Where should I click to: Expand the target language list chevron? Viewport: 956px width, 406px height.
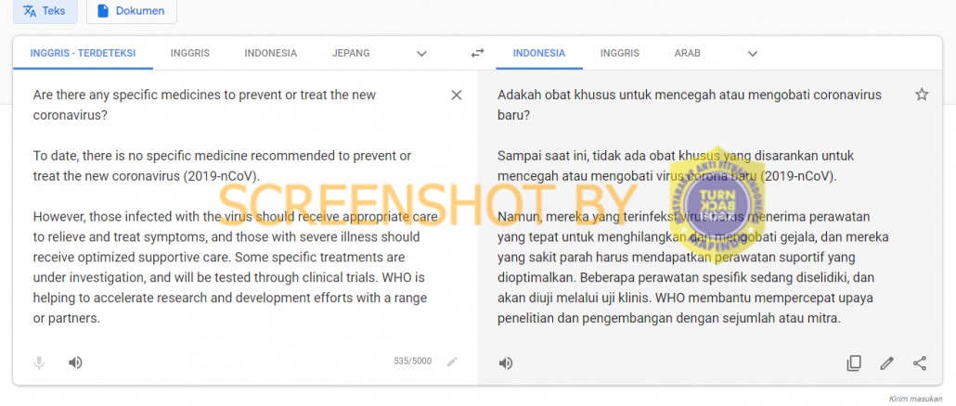[753, 54]
